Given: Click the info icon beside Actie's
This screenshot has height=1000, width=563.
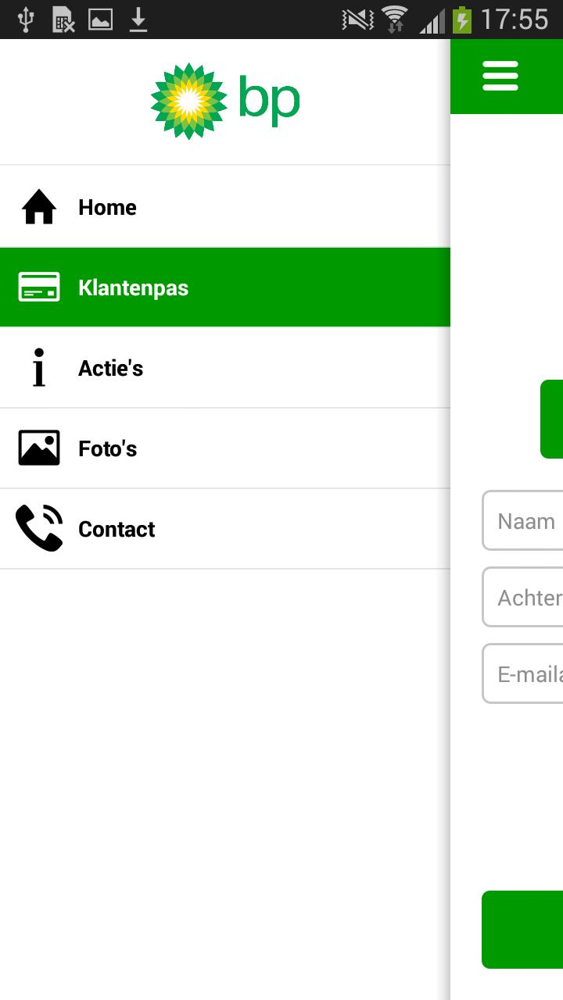Looking at the screenshot, I should click(x=39, y=368).
